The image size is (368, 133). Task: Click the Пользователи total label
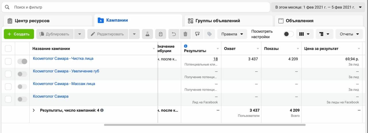tap(249, 116)
